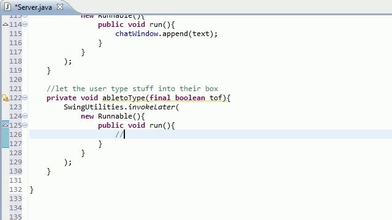Click 'public void run(){' on line 125

pyautogui.click(x=136, y=125)
